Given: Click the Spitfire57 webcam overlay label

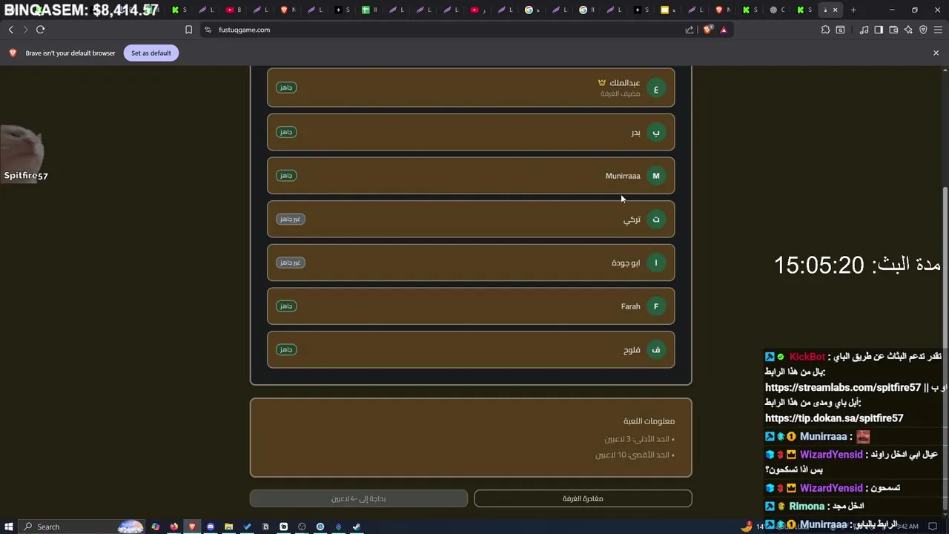Looking at the screenshot, I should [26, 176].
